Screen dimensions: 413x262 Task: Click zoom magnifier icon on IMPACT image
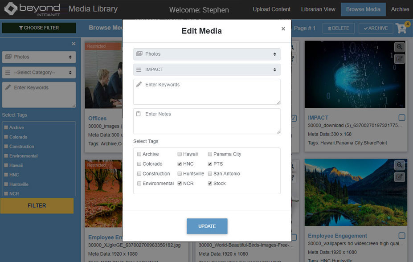click(x=399, y=47)
